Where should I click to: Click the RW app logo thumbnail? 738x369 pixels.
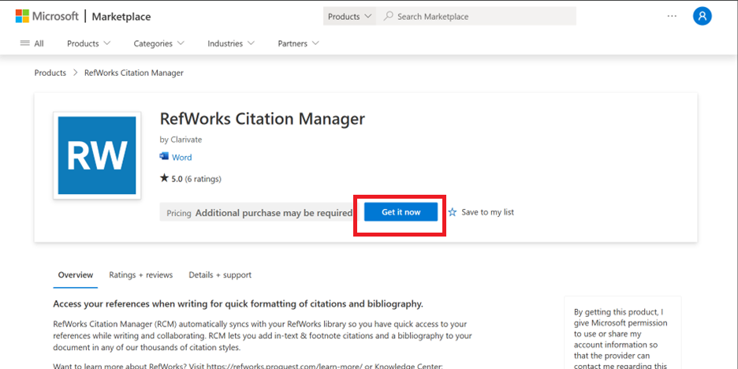[x=97, y=155]
